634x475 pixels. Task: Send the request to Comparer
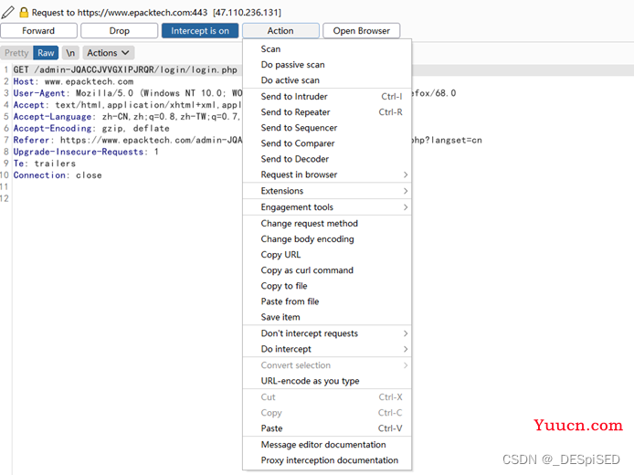click(327, 143)
